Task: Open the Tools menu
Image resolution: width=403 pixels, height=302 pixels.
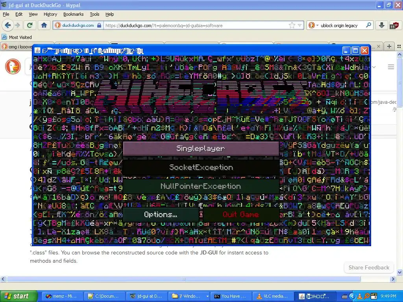Action: click(x=94, y=14)
